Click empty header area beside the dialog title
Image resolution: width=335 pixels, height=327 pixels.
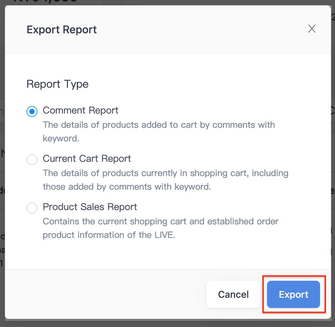pyautogui.click(x=204, y=30)
